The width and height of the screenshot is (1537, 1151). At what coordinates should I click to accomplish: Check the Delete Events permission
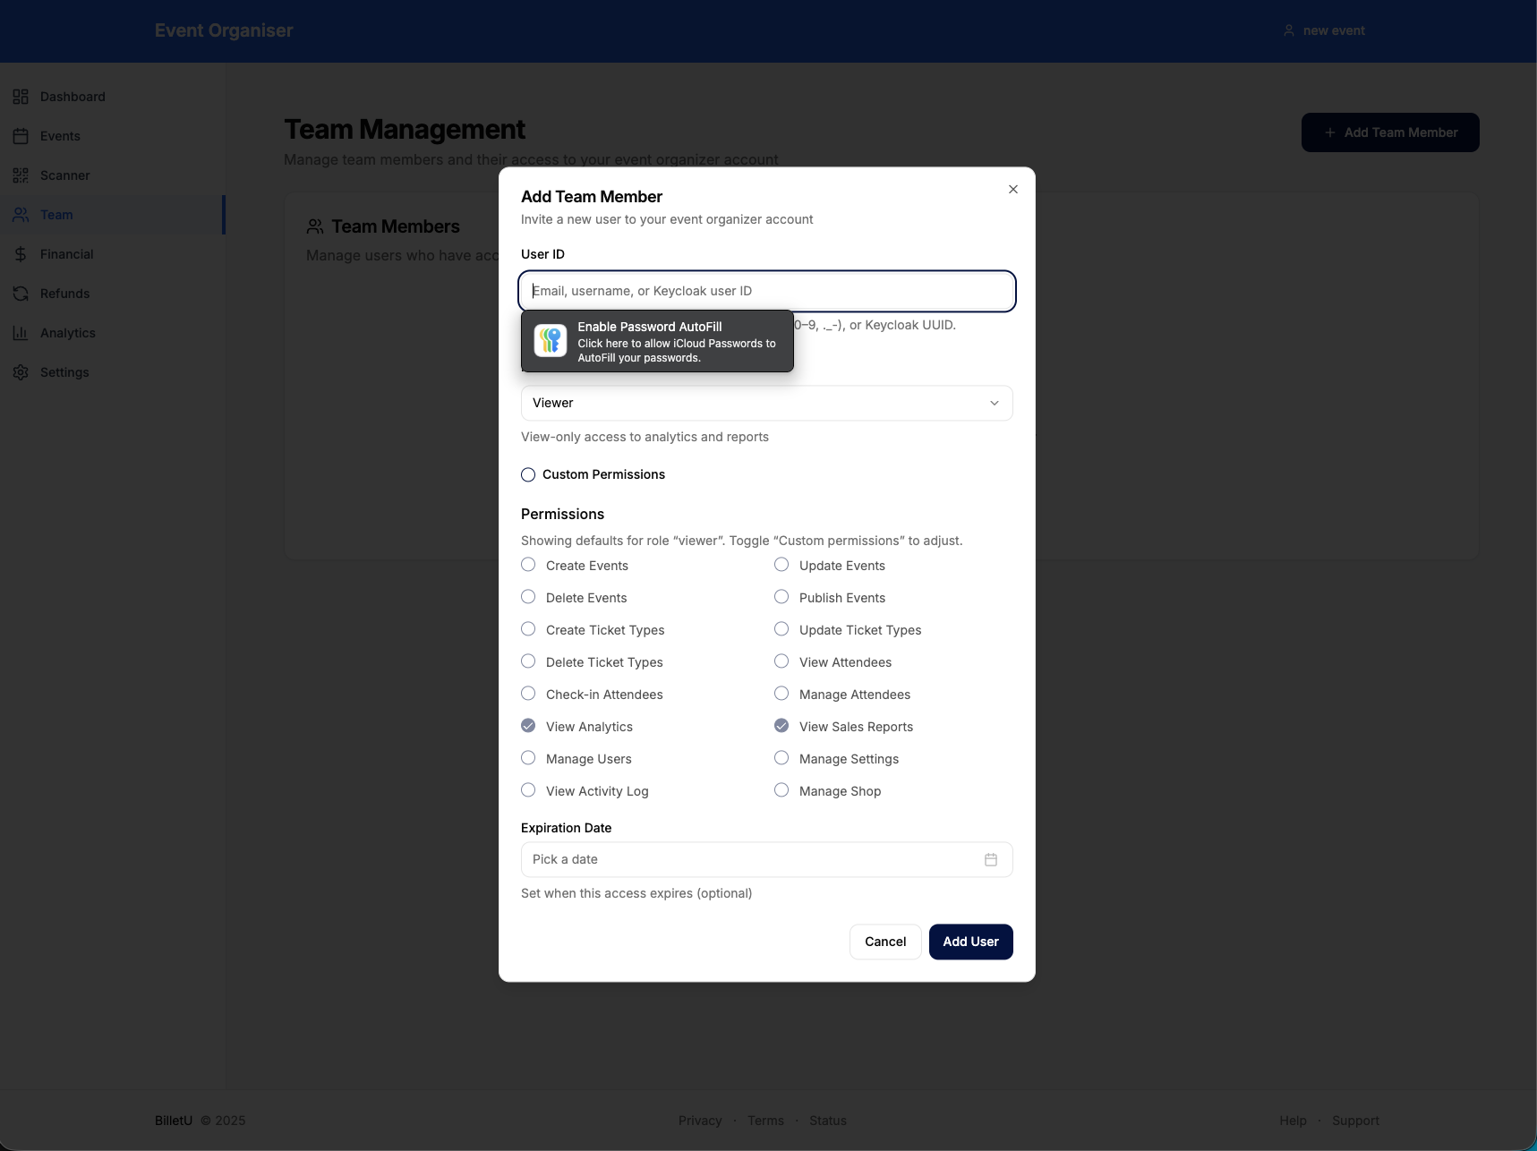528,597
